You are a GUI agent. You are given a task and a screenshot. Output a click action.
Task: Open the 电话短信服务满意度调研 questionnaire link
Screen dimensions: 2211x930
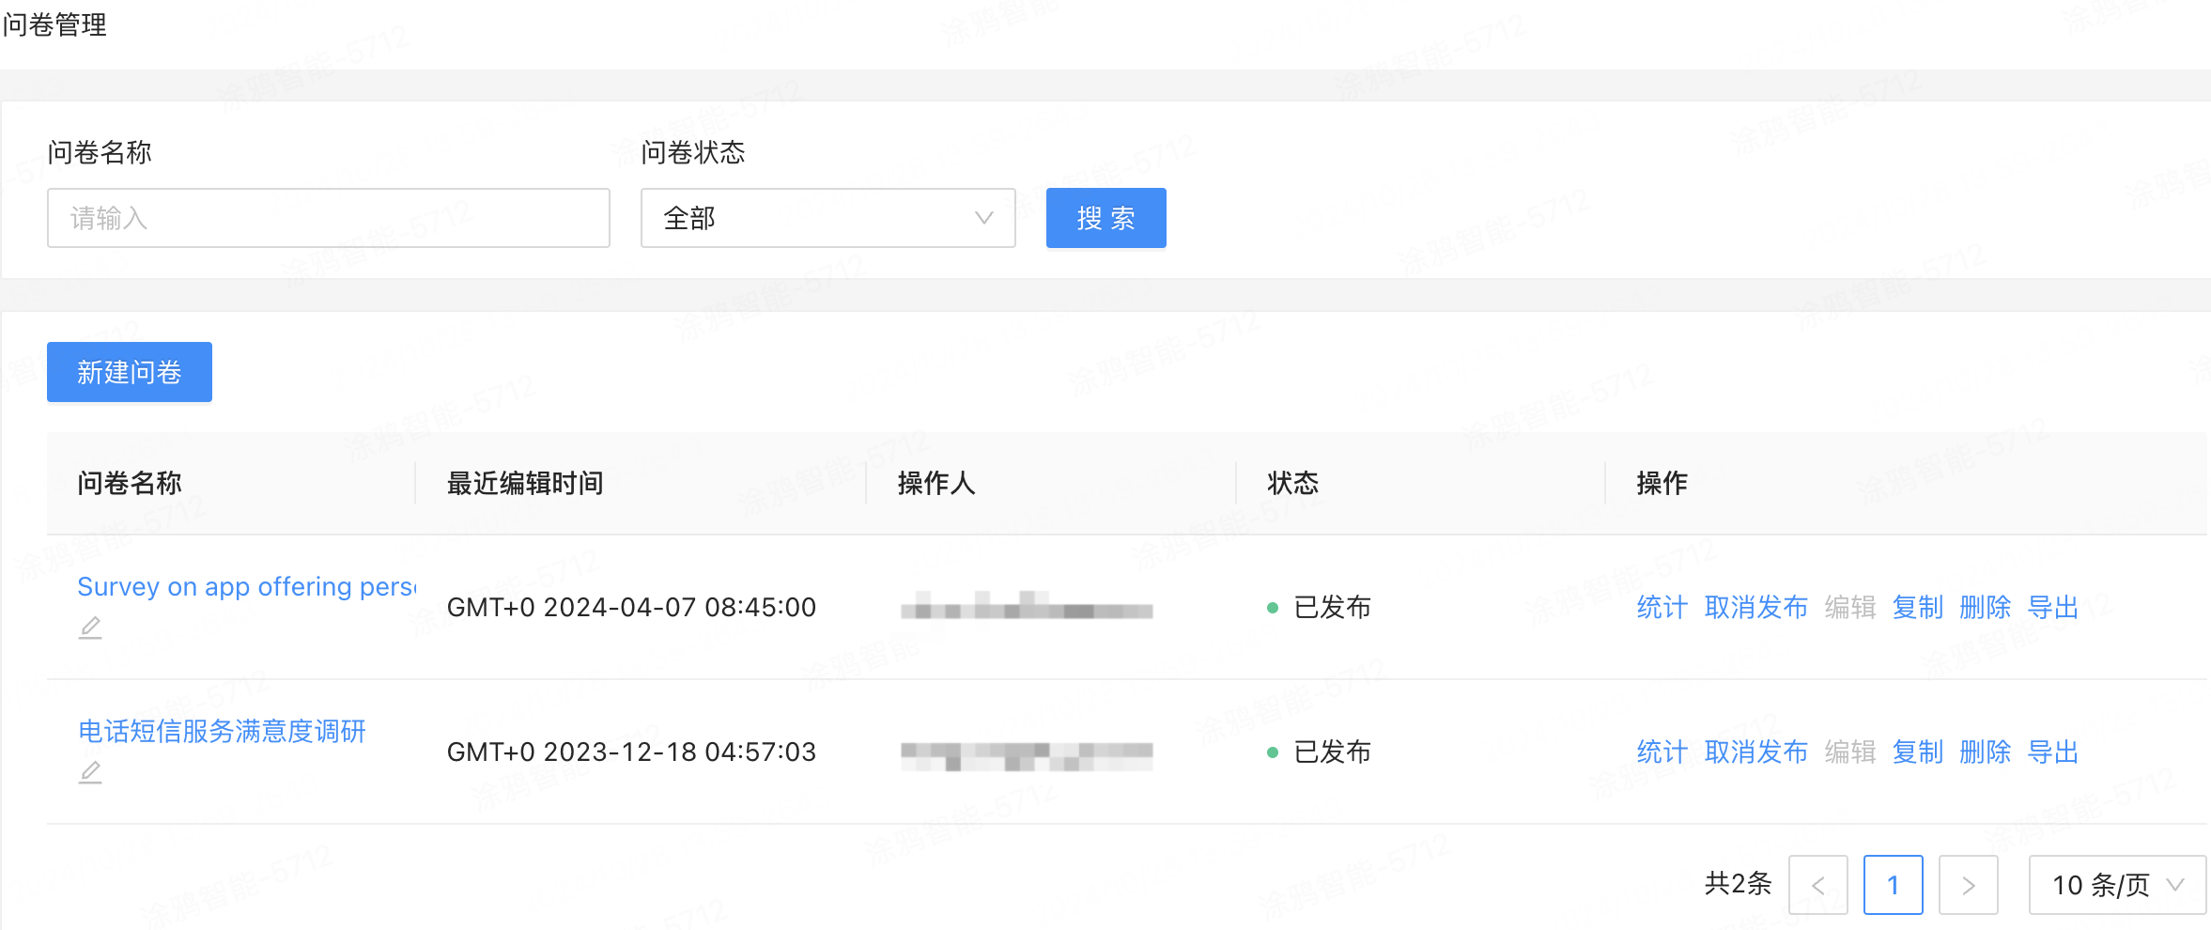tap(222, 731)
